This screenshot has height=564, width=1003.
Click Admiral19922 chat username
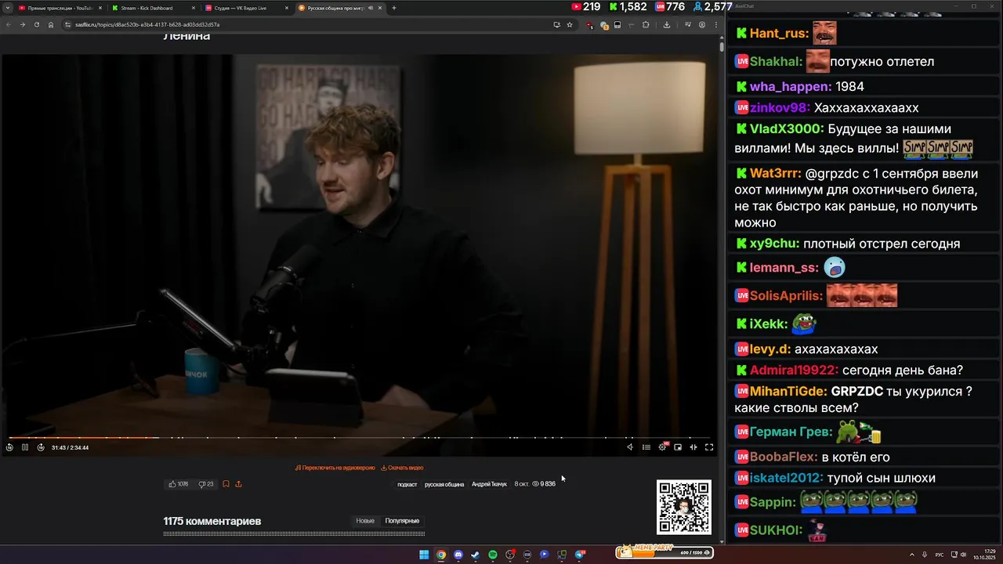point(794,370)
